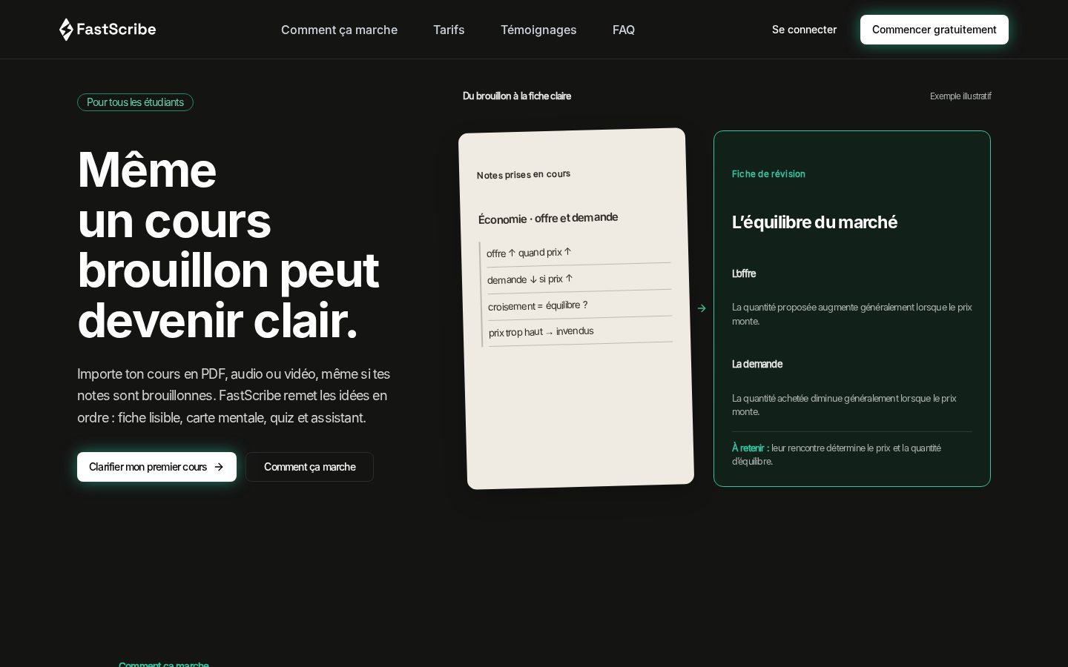Click the FastScribe lightning logo icon

[66, 30]
